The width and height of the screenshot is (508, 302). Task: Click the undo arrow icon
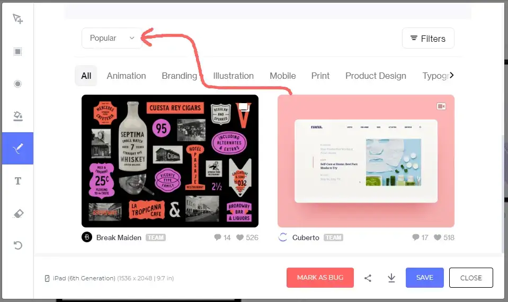tap(17, 245)
